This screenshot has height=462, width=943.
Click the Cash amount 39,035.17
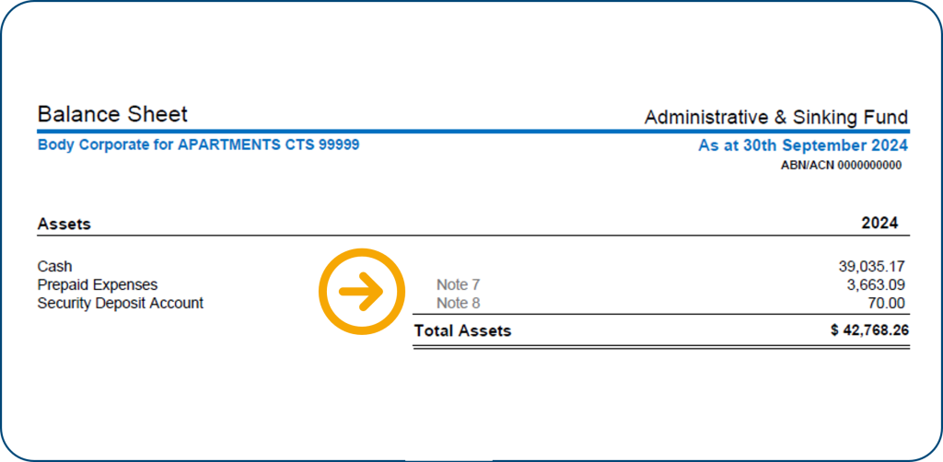871,267
